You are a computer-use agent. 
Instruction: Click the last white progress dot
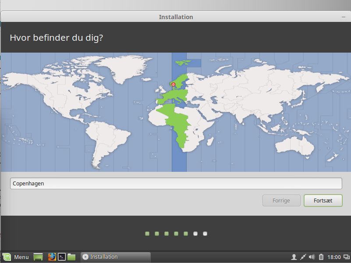(x=205, y=234)
